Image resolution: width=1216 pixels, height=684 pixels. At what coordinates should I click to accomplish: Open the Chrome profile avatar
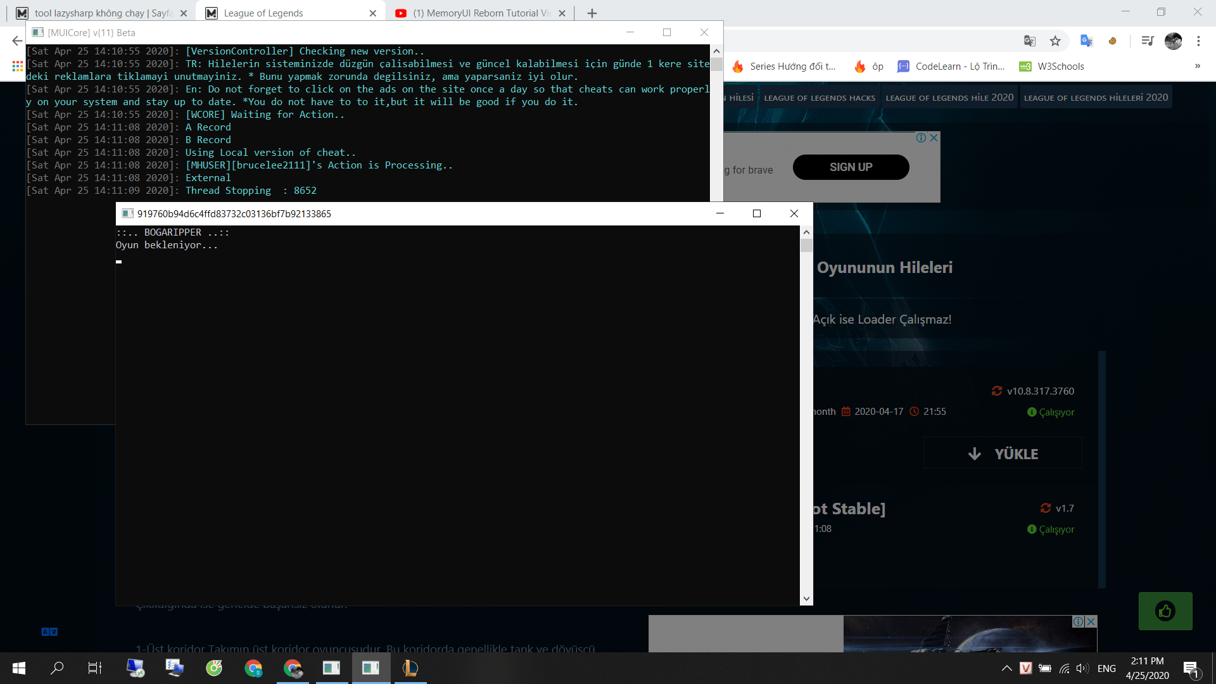(x=1173, y=41)
